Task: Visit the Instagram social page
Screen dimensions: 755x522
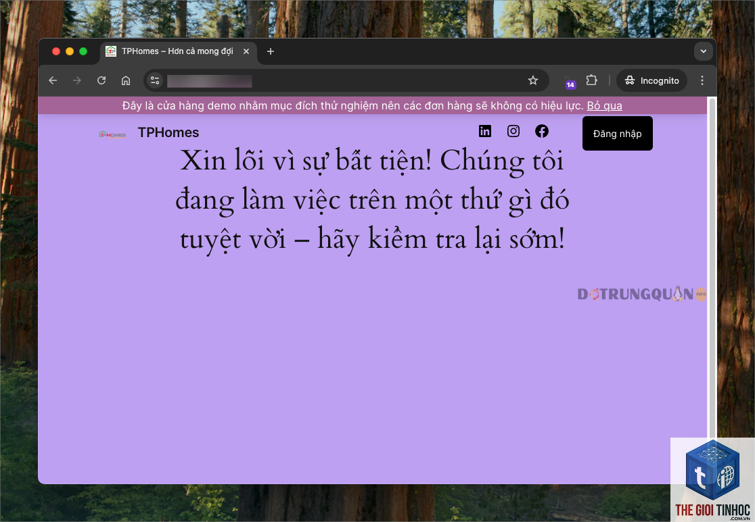Action: [x=513, y=131]
